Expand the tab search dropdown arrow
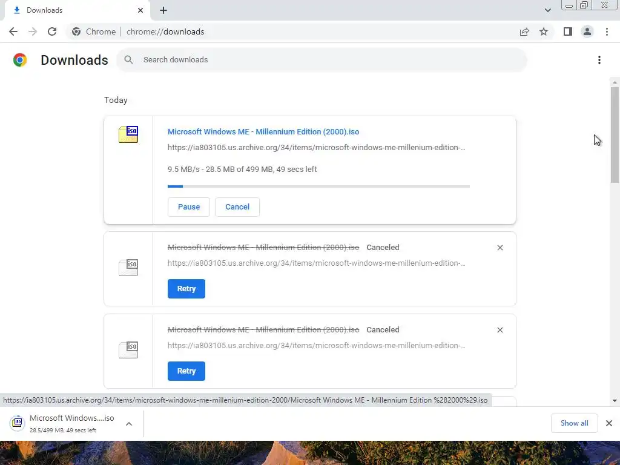Viewport: 620px width, 465px height. pyautogui.click(x=547, y=10)
